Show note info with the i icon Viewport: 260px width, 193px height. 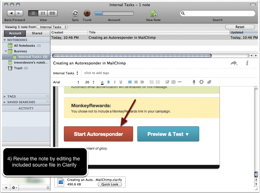(247, 63)
